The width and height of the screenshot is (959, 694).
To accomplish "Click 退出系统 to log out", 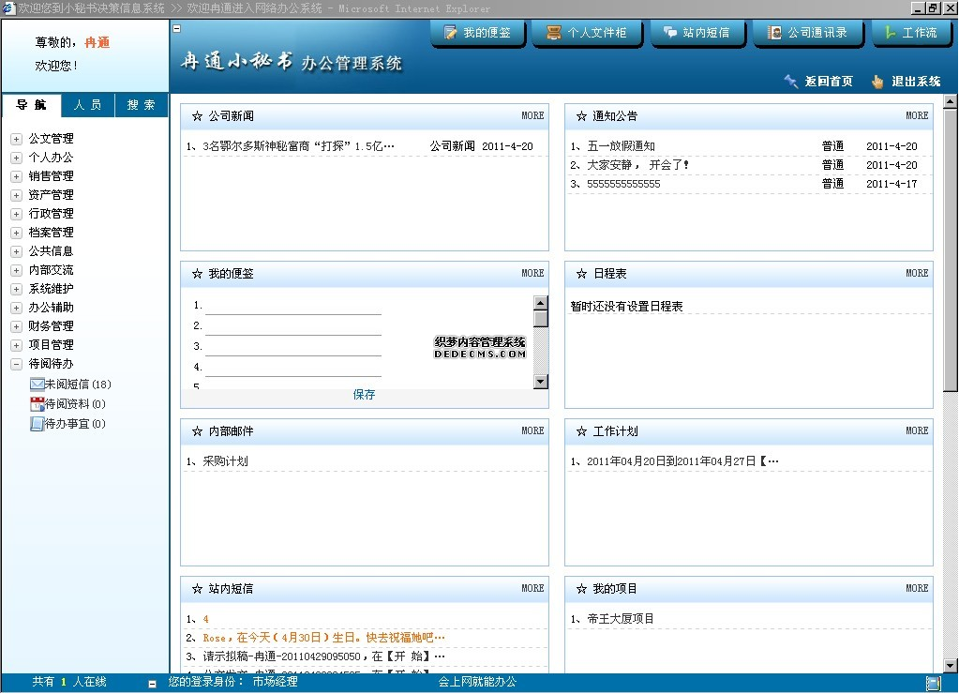I will (x=914, y=82).
